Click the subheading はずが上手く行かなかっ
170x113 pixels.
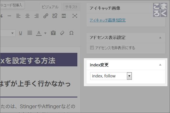point(35,84)
